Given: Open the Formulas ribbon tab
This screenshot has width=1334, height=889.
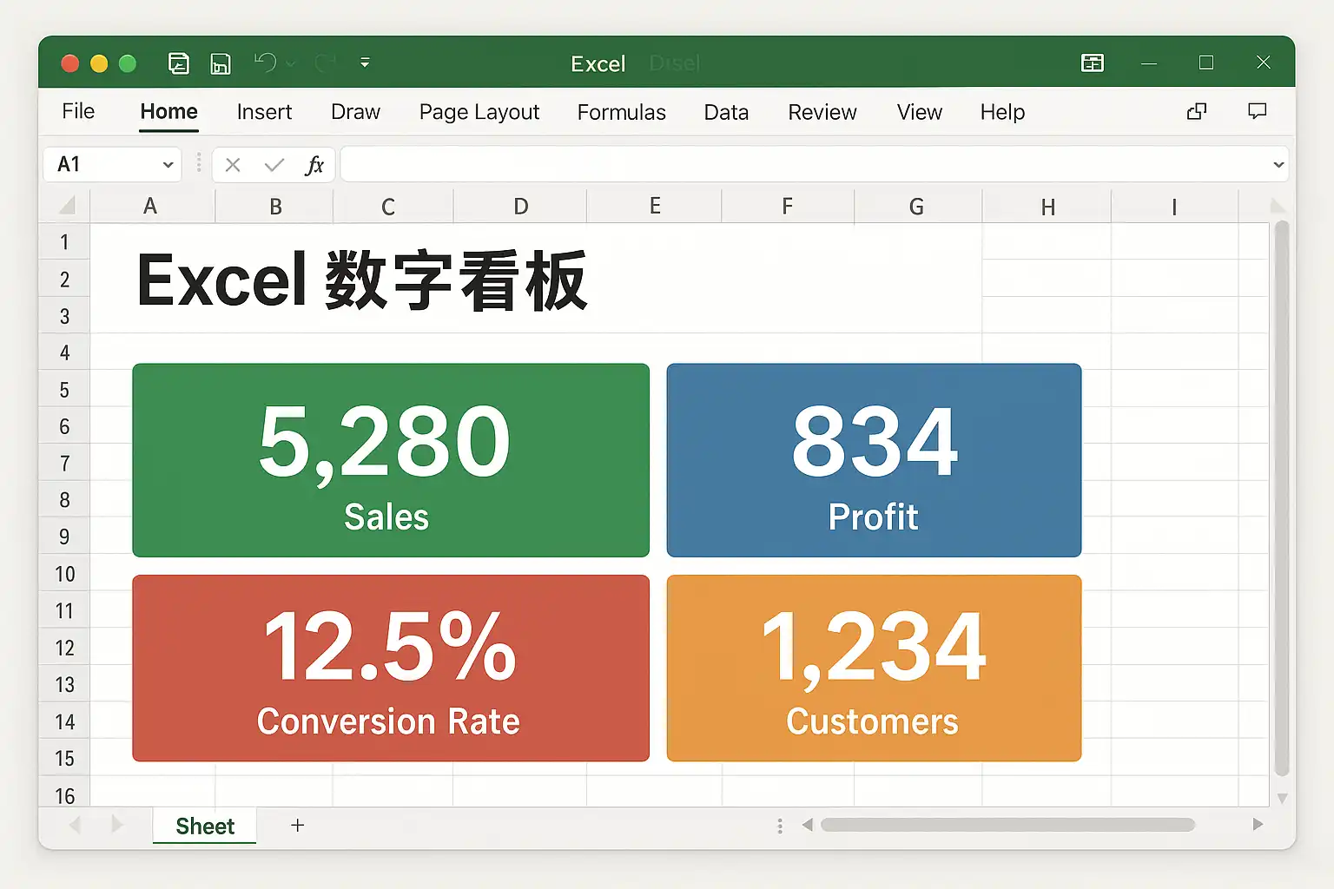Looking at the screenshot, I should point(621,112).
